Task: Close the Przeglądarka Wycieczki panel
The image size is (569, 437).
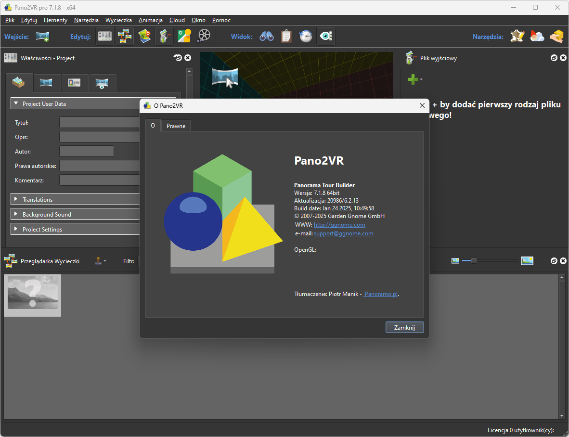Action: coord(563,261)
